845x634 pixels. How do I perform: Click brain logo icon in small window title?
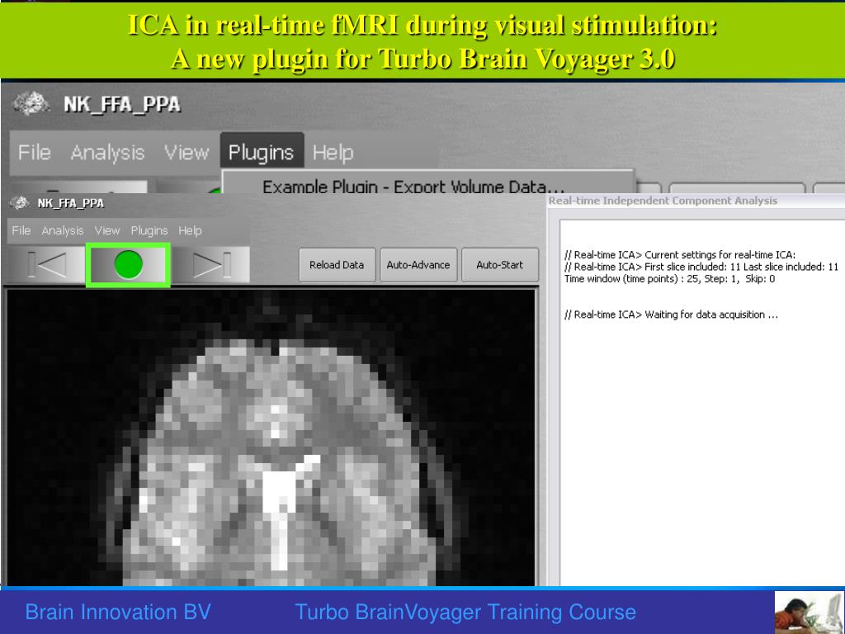[20, 203]
